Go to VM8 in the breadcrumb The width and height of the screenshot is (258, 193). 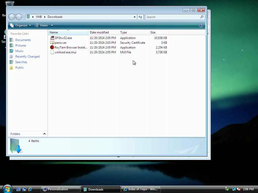point(39,17)
